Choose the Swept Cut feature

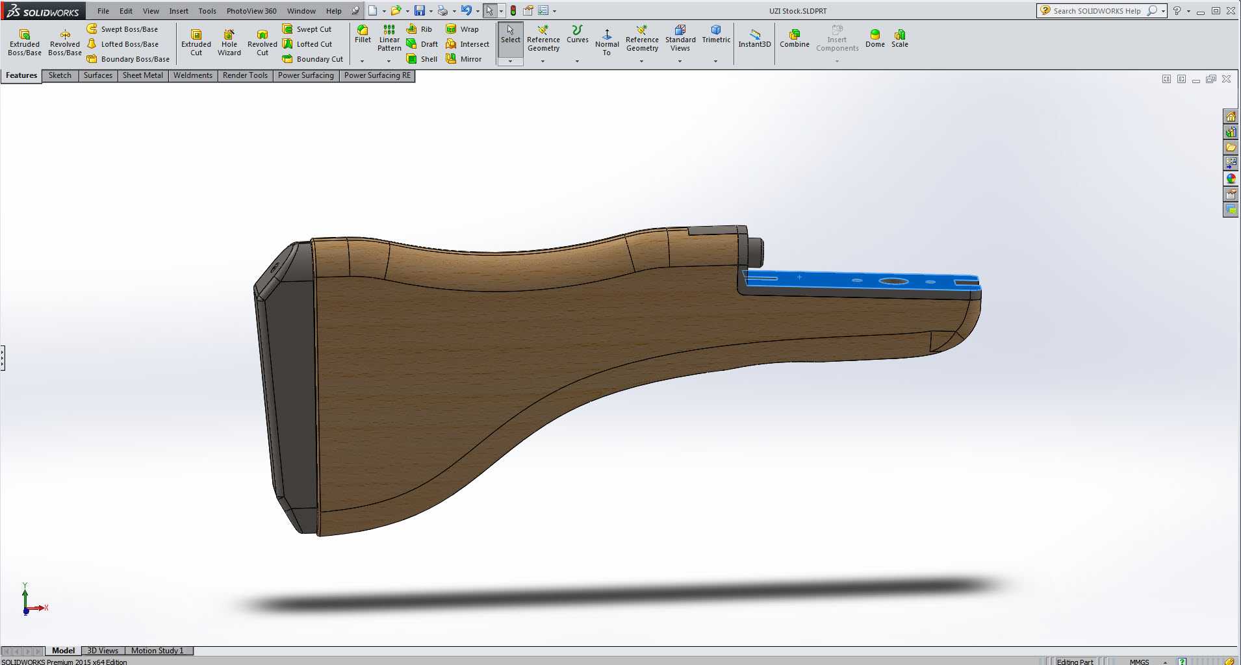[x=307, y=29]
